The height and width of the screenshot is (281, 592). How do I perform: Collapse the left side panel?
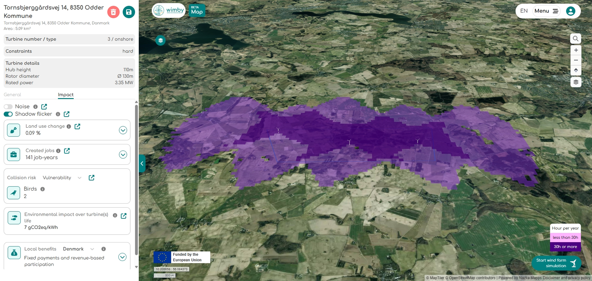[142, 164]
